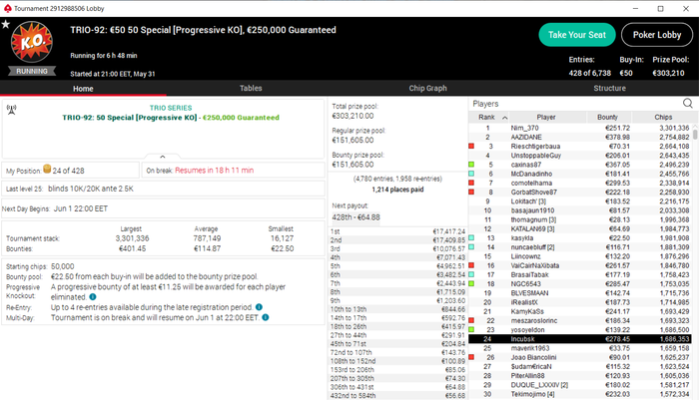
Task: Select player $udam€ricaN row
Action: (x=580, y=367)
